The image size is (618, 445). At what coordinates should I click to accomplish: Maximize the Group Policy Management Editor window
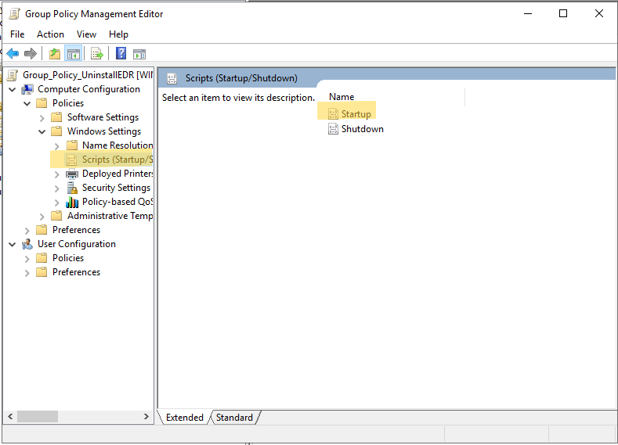coord(563,14)
